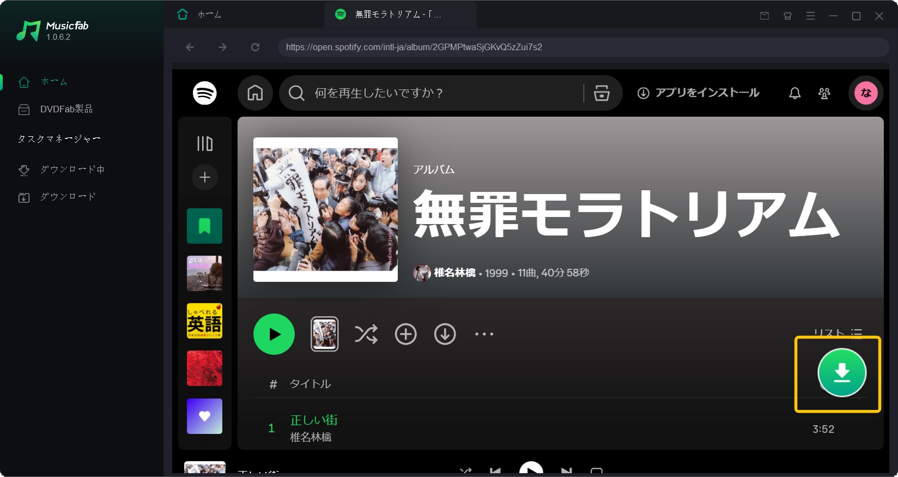Open the hamburger menu in title bar

810,16
